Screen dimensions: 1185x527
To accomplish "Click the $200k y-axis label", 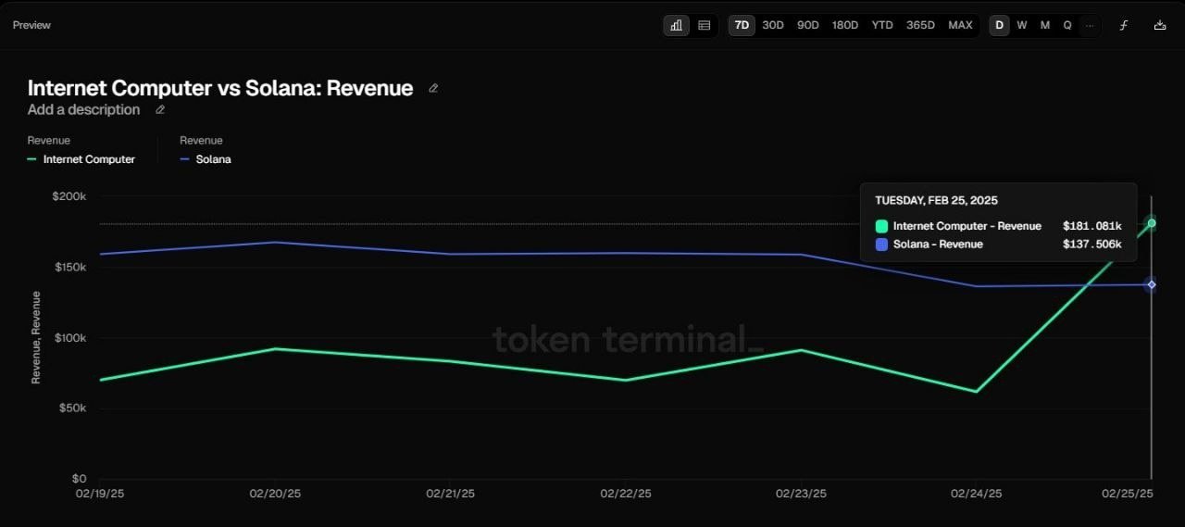I will pyautogui.click(x=69, y=196).
